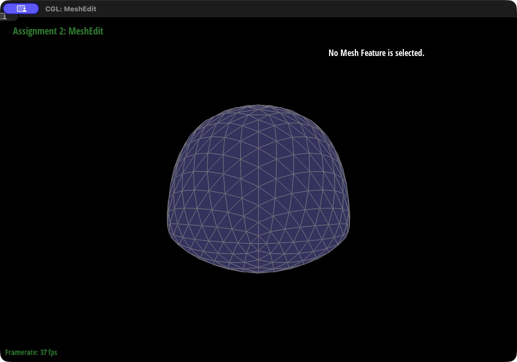Screen dimensions: 517x362
Task: Click the small person icon under title bar
Action: pyautogui.click(x=4, y=17)
